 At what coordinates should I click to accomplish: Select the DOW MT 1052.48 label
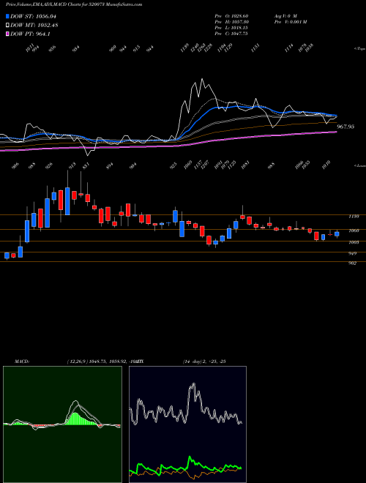pos(34,26)
